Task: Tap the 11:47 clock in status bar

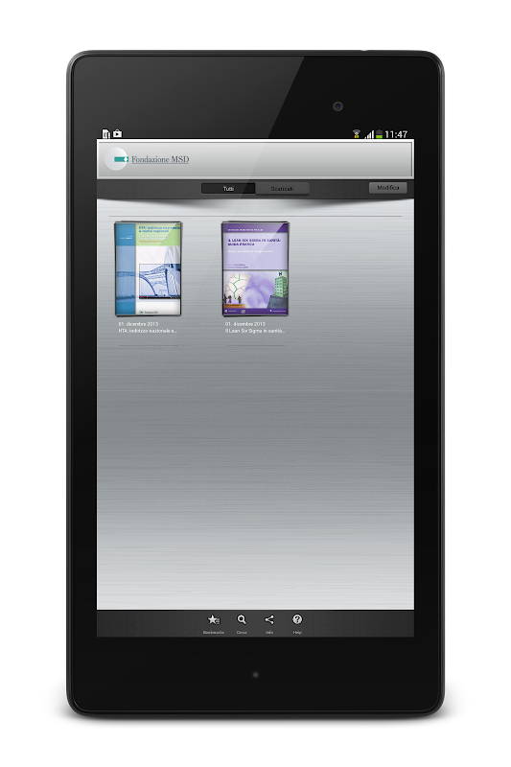Action: click(x=396, y=134)
